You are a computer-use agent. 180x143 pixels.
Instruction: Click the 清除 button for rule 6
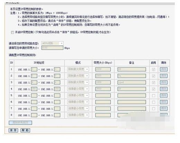(x=164, y=102)
